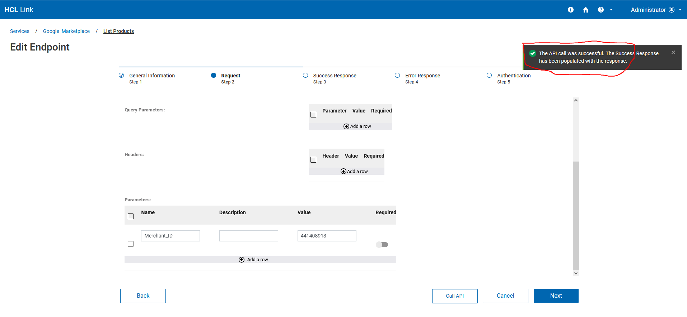Click the Error Response step circle
The height and width of the screenshot is (317, 687).
coord(397,75)
